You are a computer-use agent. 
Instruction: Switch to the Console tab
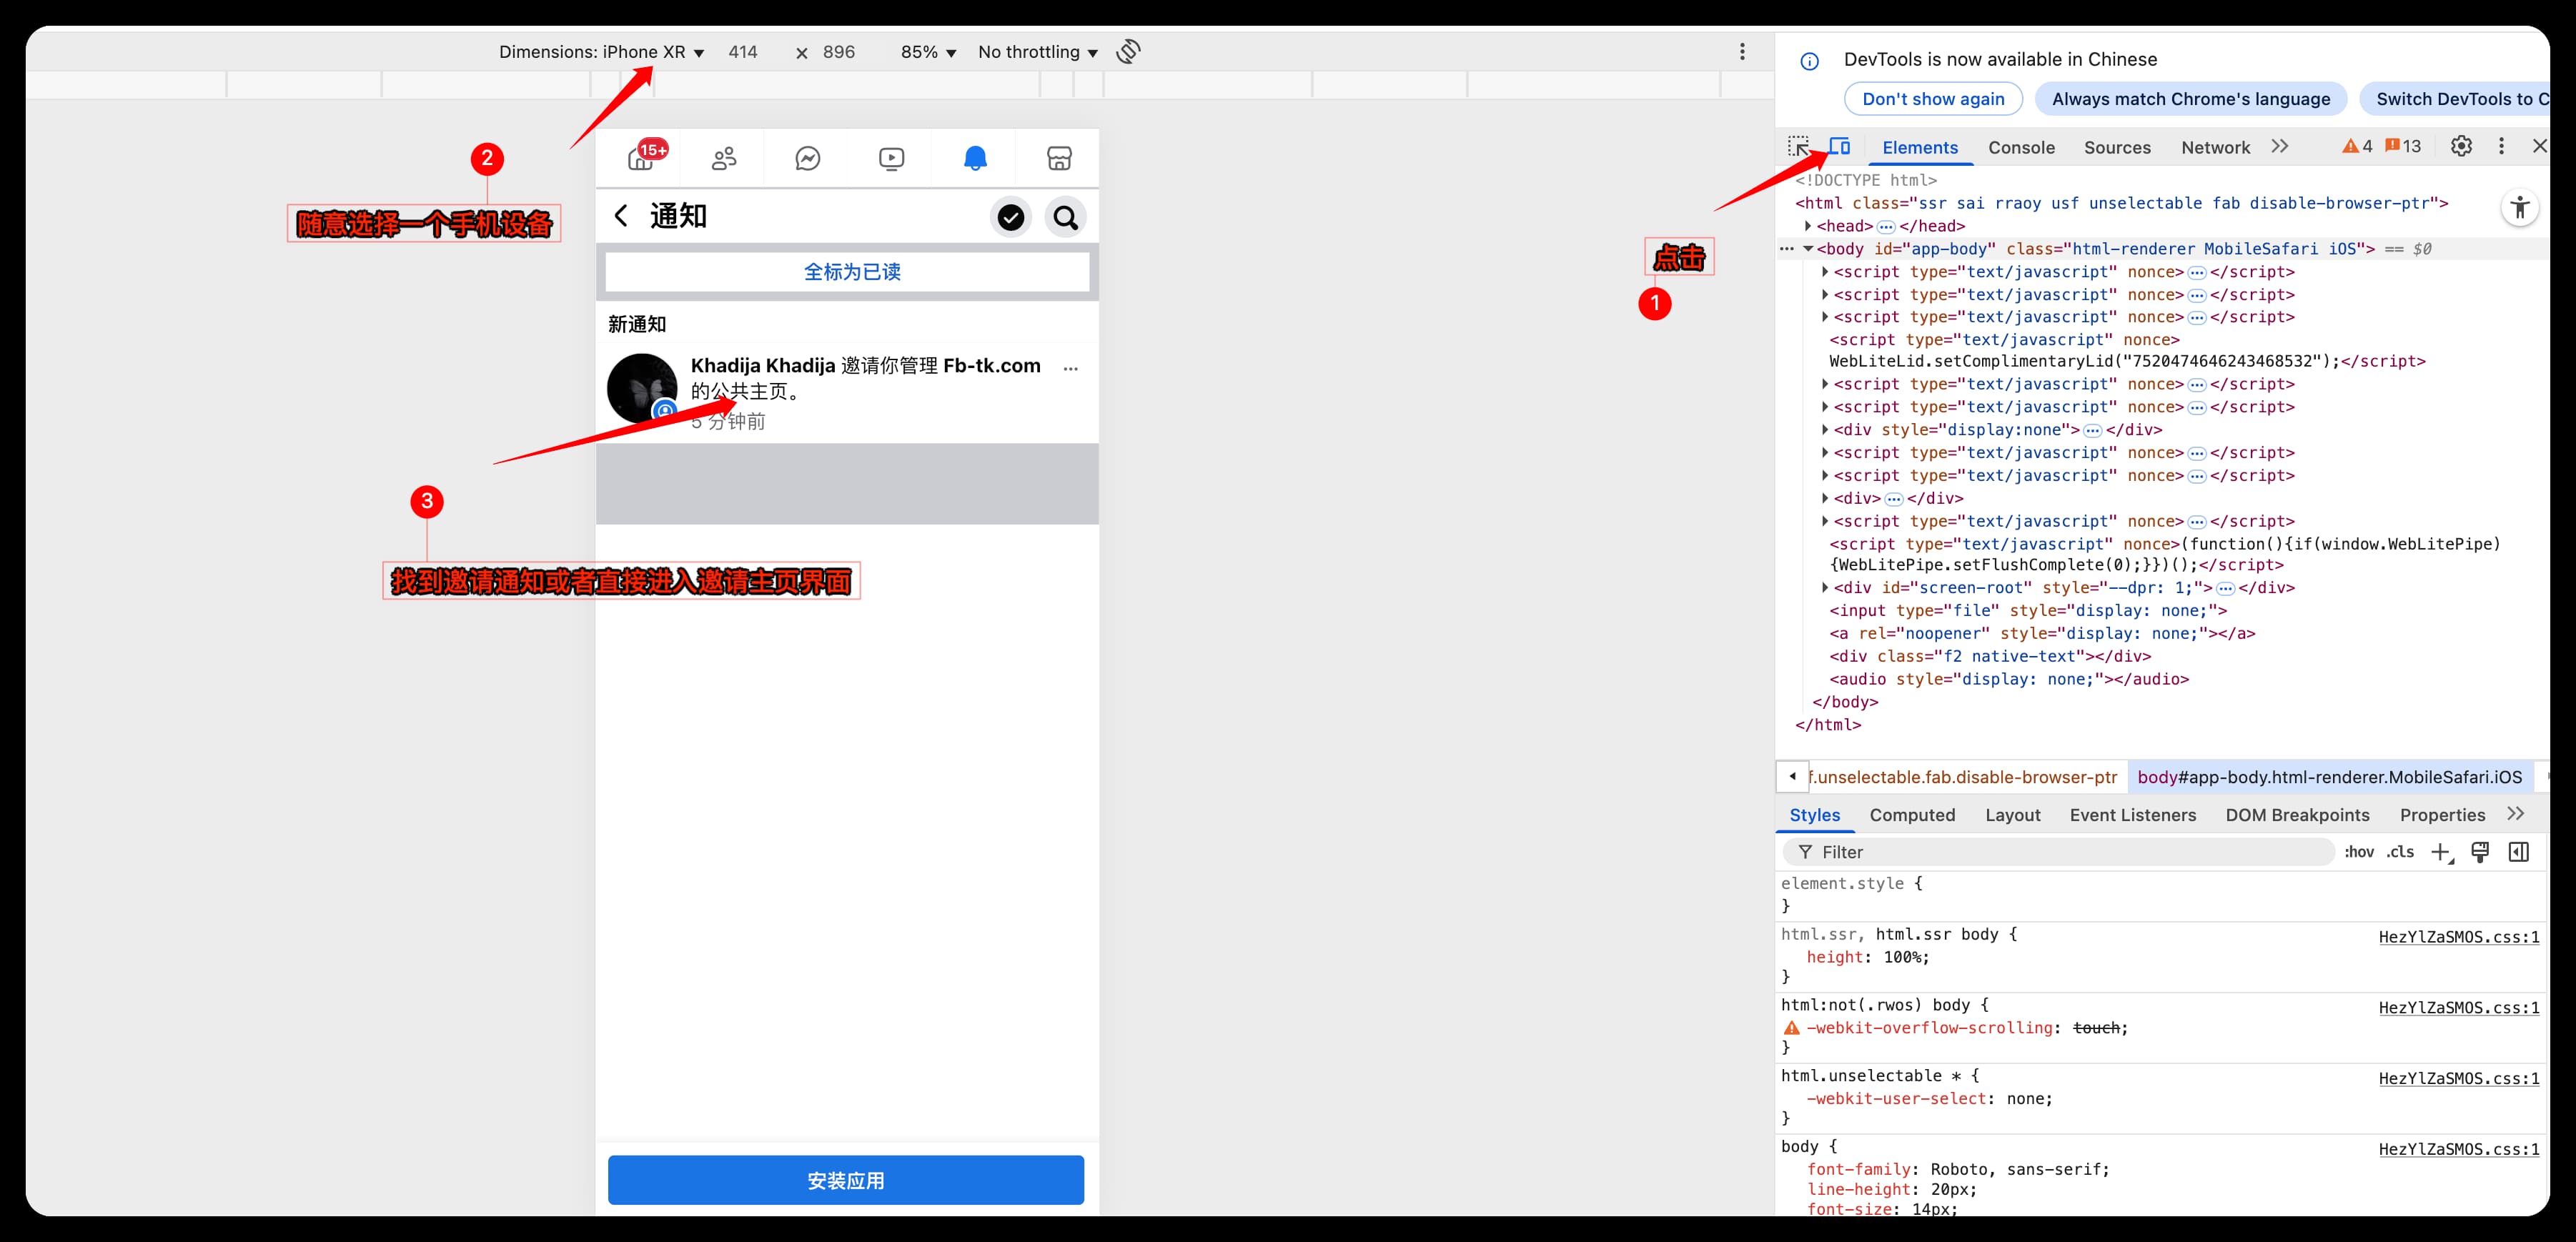(2021, 147)
